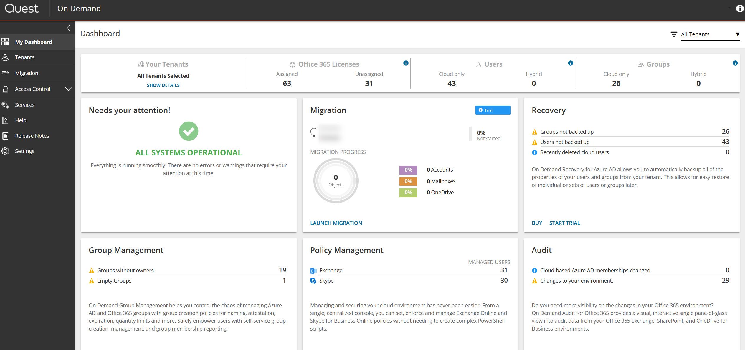Image resolution: width=745 pixels, height=350 pixels.
Task: Click Recently deleted cloud users info icon
Action: click(x=534, y=152)
